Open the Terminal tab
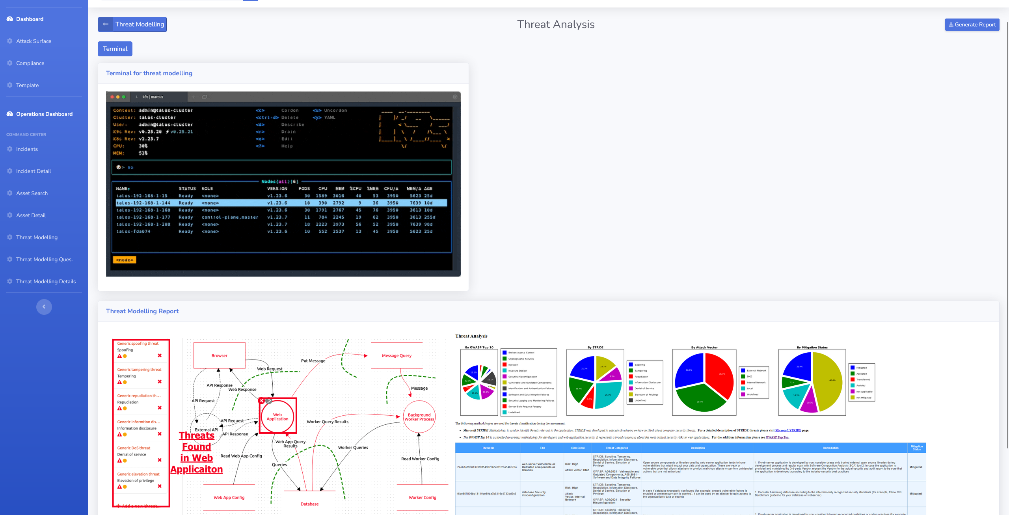The width and height of the screenshot is (1009, 515). point(115,48)
